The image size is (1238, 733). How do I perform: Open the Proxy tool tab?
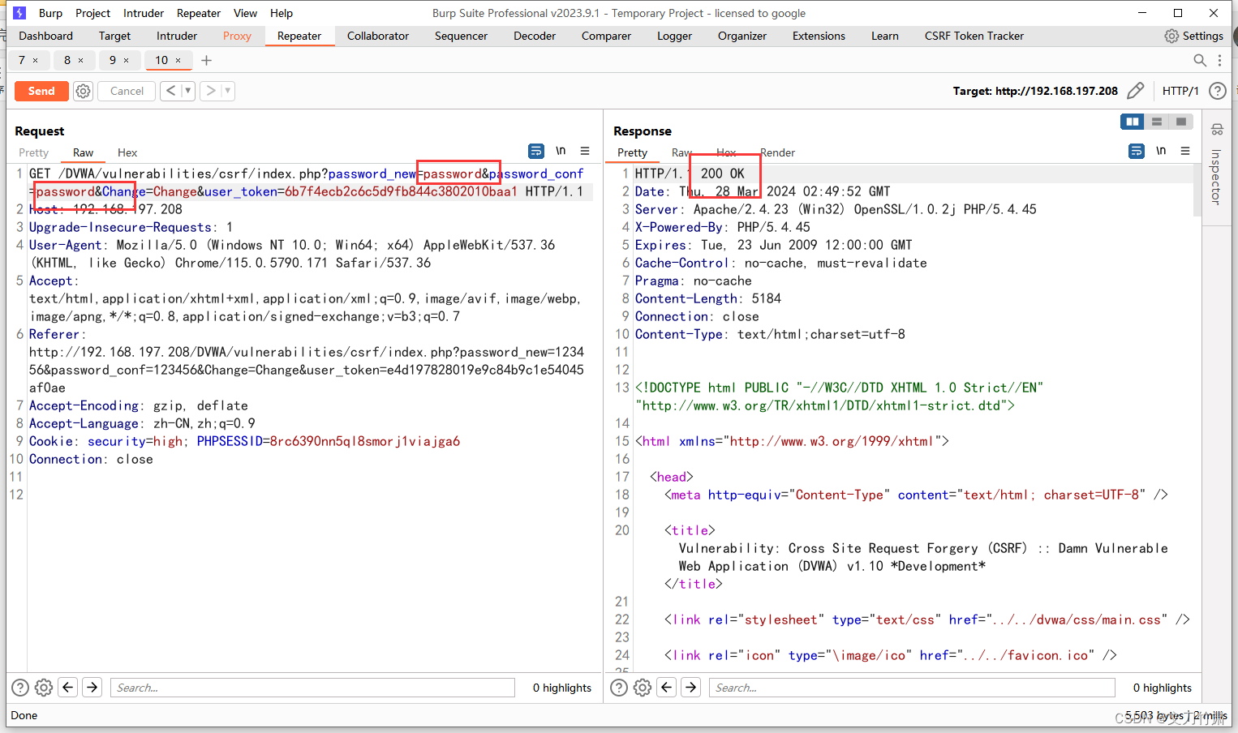(237, 36)
